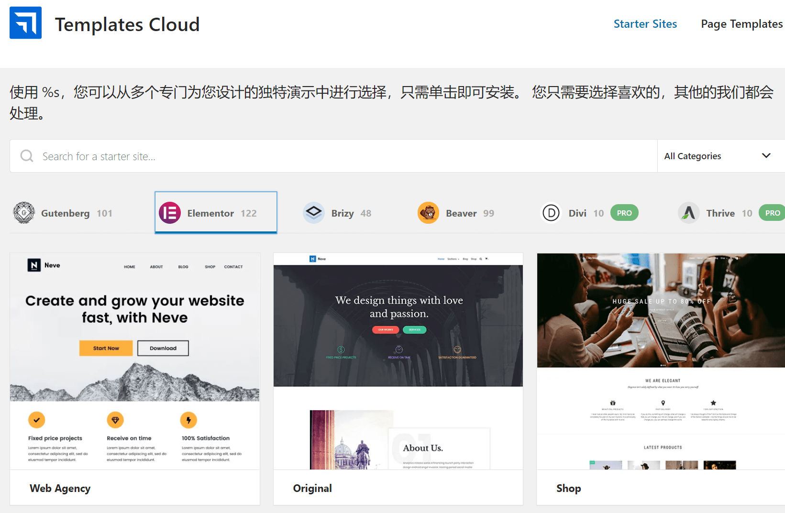Click the All Categories chevron arrow
The image size is (785, 513).
[x=766, y=156]
